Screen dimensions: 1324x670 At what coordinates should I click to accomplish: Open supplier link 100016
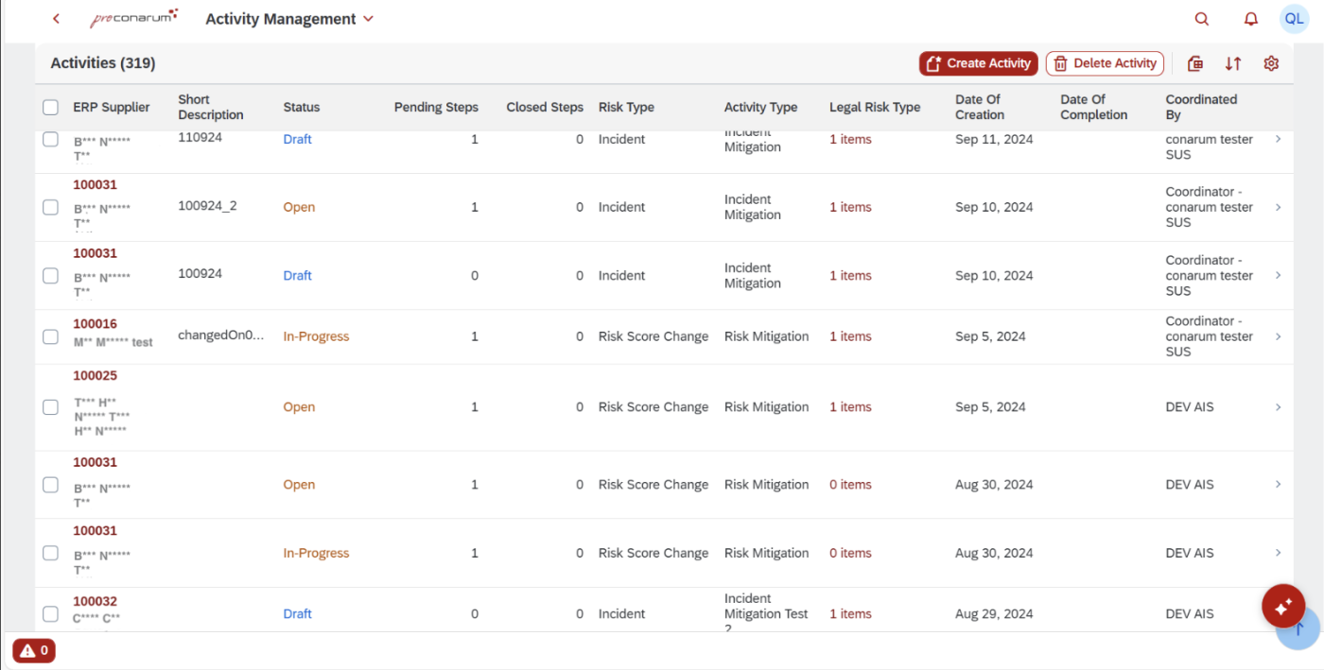click(95, 323)
